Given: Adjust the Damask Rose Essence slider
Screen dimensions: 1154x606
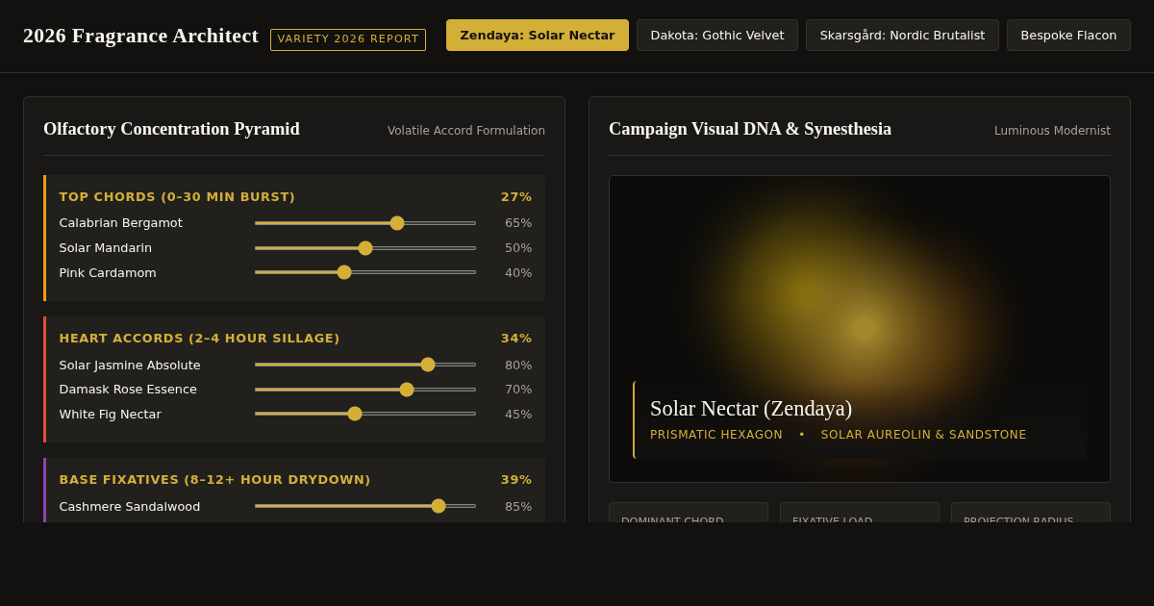Looking at the screenshot, I should [365, 390].
